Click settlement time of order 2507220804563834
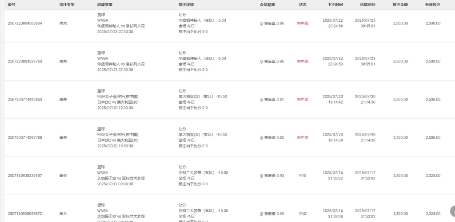455x222 pixels. coord(365,23)
